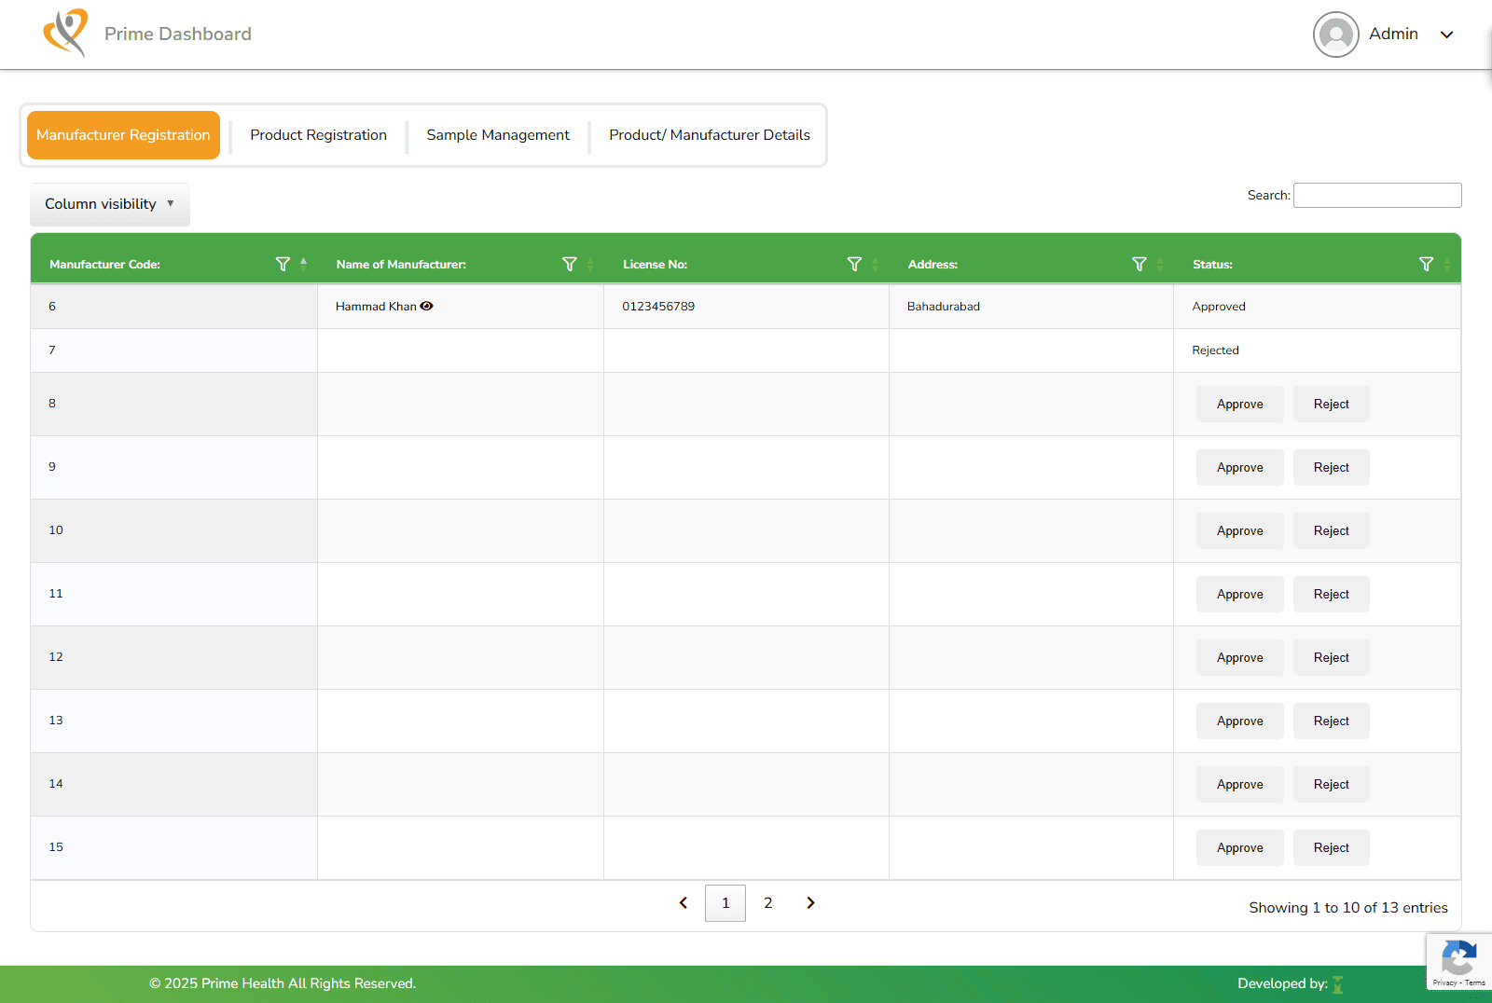Click the Status column filter icon
Image resolution: width=1492 pixels, height=1003 pixels.
1426,265
